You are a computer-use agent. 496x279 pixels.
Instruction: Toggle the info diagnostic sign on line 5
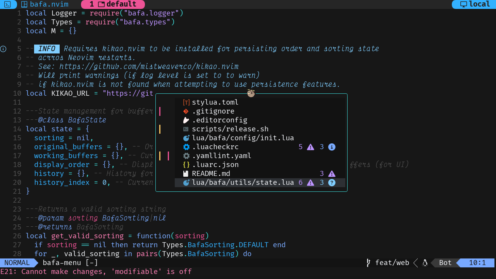pyautogui.click(x=3, y=49)
